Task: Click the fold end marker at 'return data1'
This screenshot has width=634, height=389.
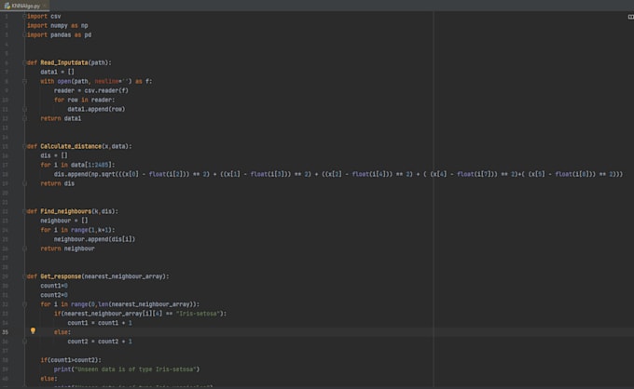Action: (x=24, y=118)
